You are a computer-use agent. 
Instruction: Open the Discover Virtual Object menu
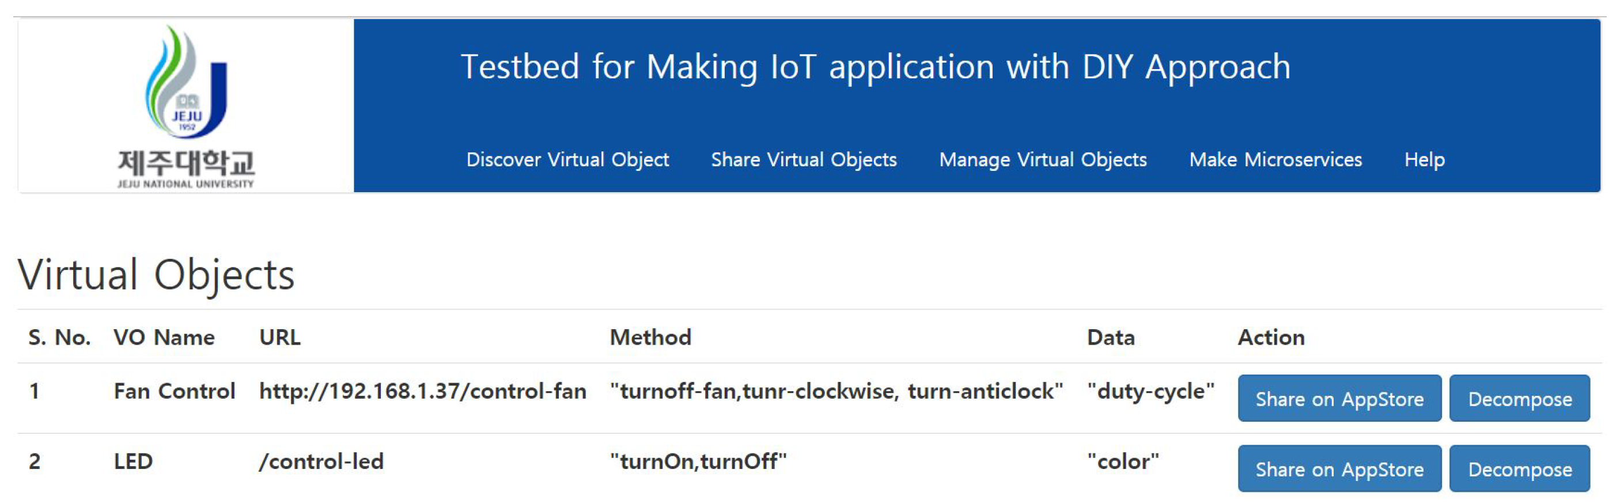coord(567,159)
